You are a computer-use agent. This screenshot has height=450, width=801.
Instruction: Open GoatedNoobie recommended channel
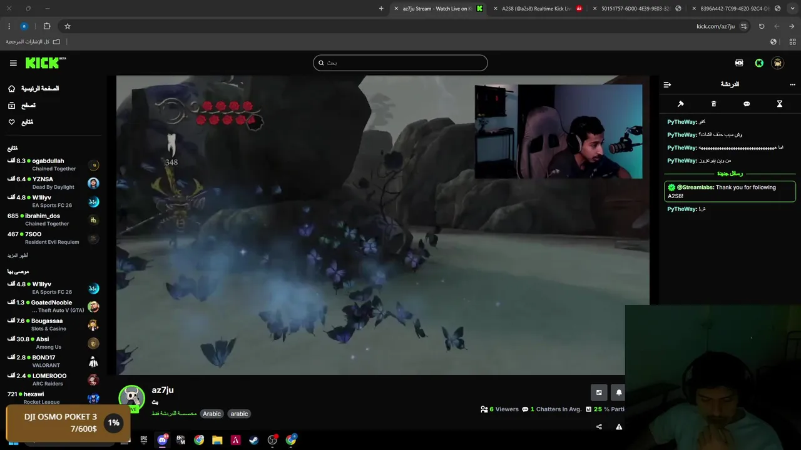[53, 306]
